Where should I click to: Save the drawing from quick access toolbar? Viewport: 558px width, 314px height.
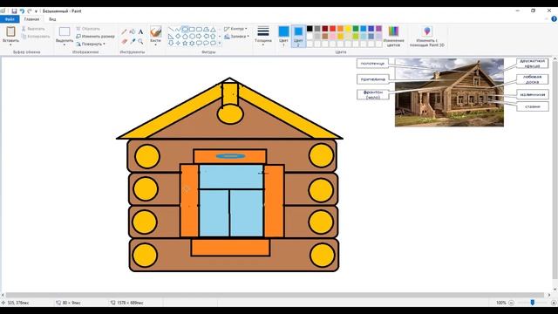pos(14,11)
